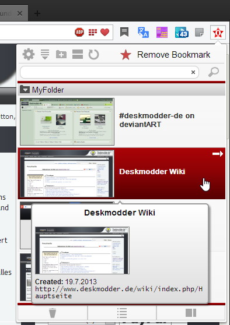230x325 pixels.
Task: Click Remove Bookmark
Action: point(165,55)
